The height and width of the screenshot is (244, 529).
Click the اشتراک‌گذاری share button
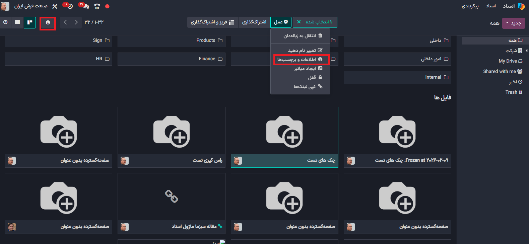tap(254, 22)
